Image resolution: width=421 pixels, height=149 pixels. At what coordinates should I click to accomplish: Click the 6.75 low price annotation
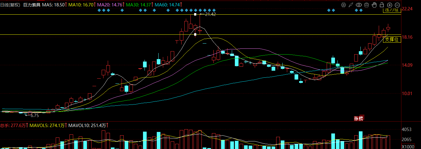pyautogui.click(x=35, y=115)
